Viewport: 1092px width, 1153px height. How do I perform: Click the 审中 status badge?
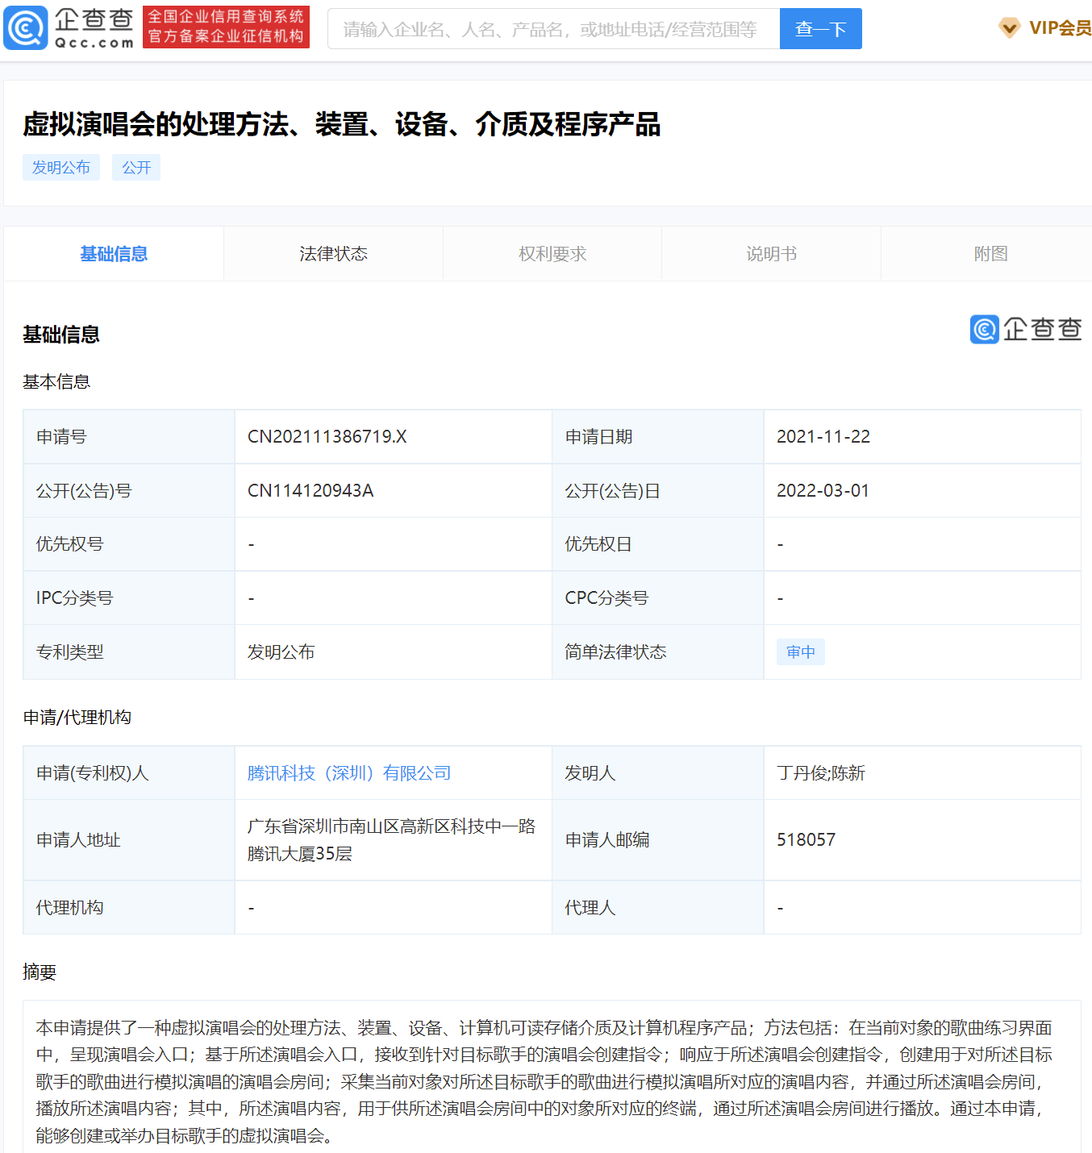click(800, 651)
